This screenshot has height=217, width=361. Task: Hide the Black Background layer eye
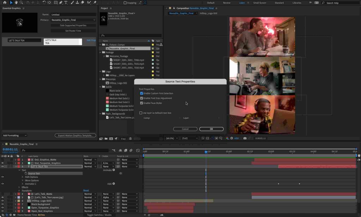[2, 204]
